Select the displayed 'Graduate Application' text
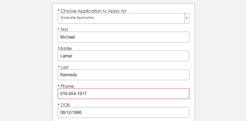This screenshot has height=121, width=246. click(77, 18)
